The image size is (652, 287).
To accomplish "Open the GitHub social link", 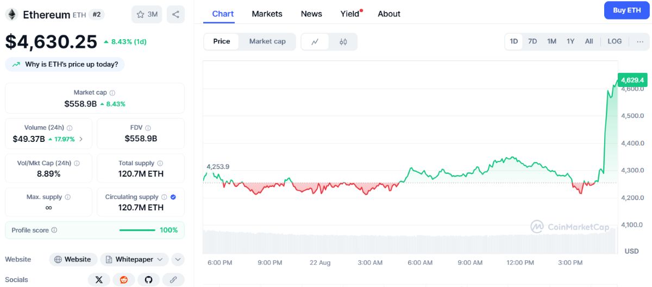I will tap(148, 280).
